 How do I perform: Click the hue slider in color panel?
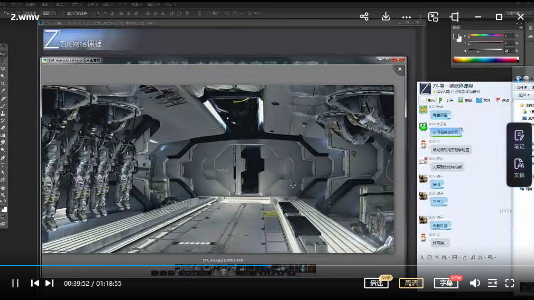[x=485, y=35]
